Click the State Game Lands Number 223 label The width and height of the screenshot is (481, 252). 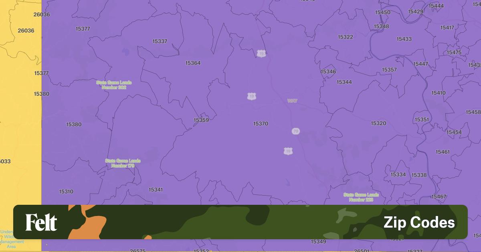361,197
